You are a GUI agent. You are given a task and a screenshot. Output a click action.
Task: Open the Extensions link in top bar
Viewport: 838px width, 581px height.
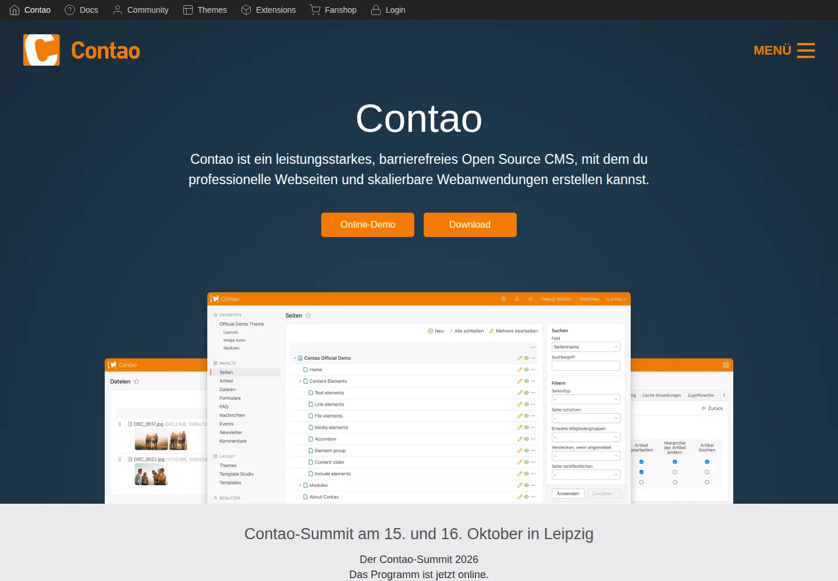(268, 10)
